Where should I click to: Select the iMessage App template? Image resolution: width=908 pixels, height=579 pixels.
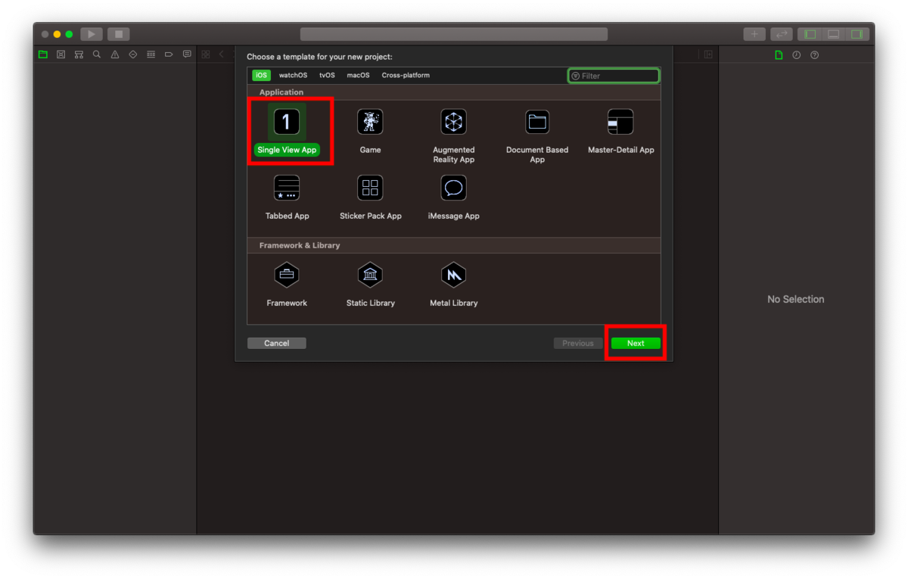coord(454,197)
